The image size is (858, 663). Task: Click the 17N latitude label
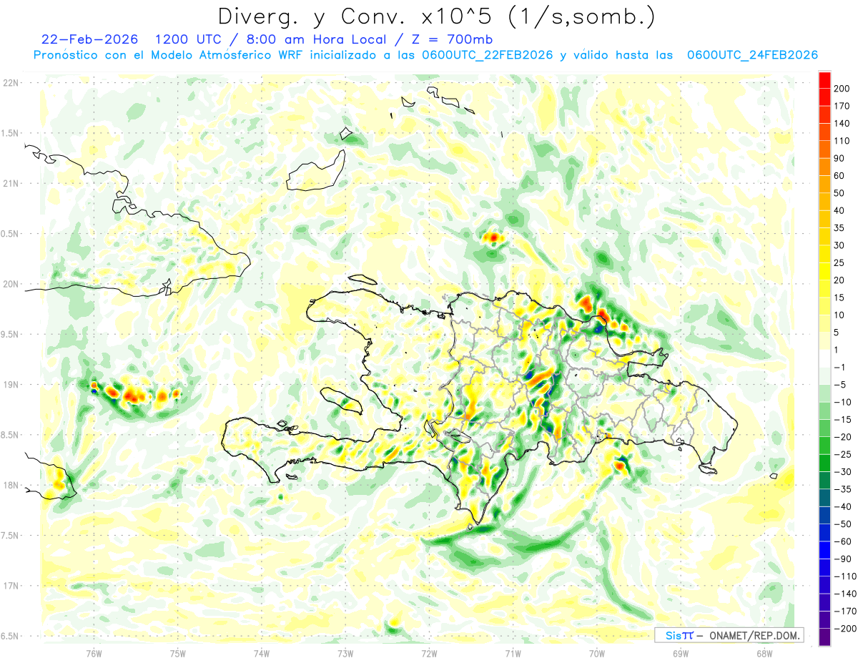(10, 586)
